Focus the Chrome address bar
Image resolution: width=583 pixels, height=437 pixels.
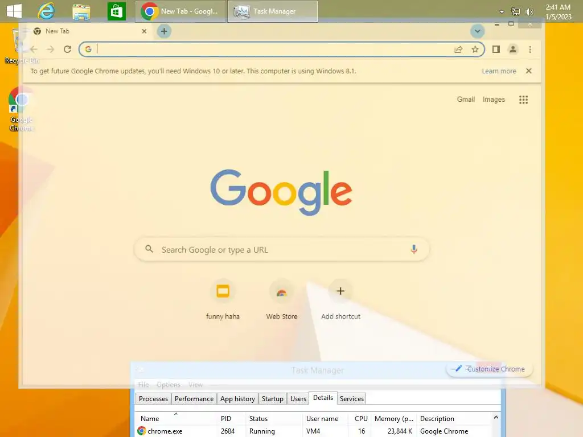coord(281,49)
